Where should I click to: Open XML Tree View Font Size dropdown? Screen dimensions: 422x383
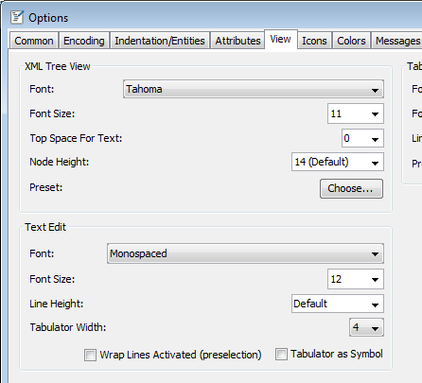(356, 113)
